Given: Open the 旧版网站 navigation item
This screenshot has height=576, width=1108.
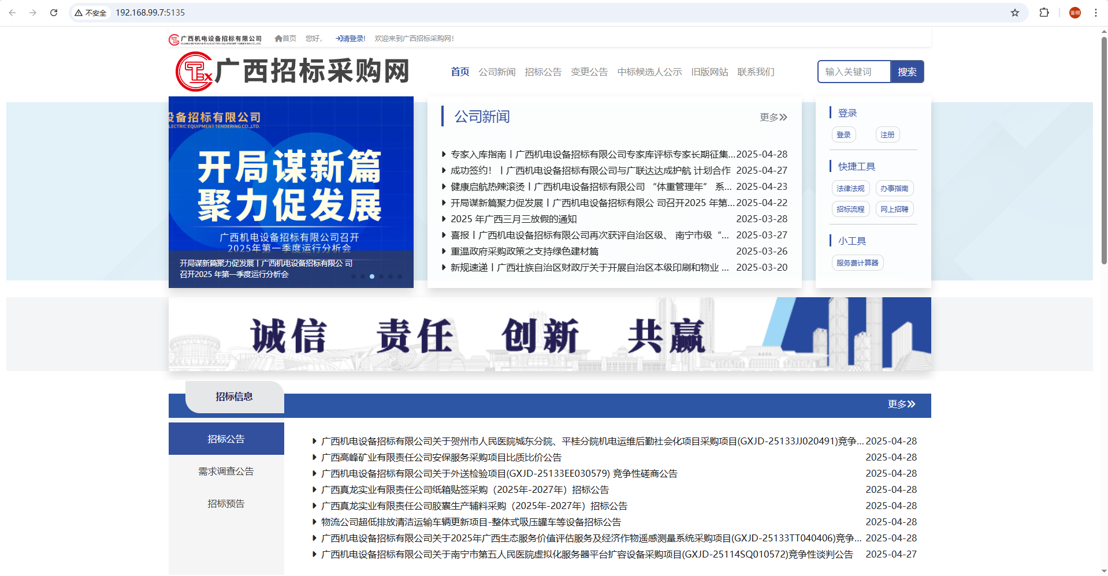Looking at the screenshot, I should pyautogui.click(x=709, y=72).
